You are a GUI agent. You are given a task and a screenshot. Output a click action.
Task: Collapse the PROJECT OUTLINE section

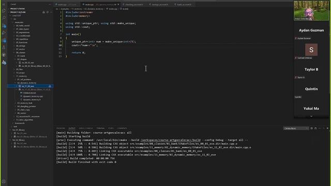pyautogui.click(x=18, y=12)
